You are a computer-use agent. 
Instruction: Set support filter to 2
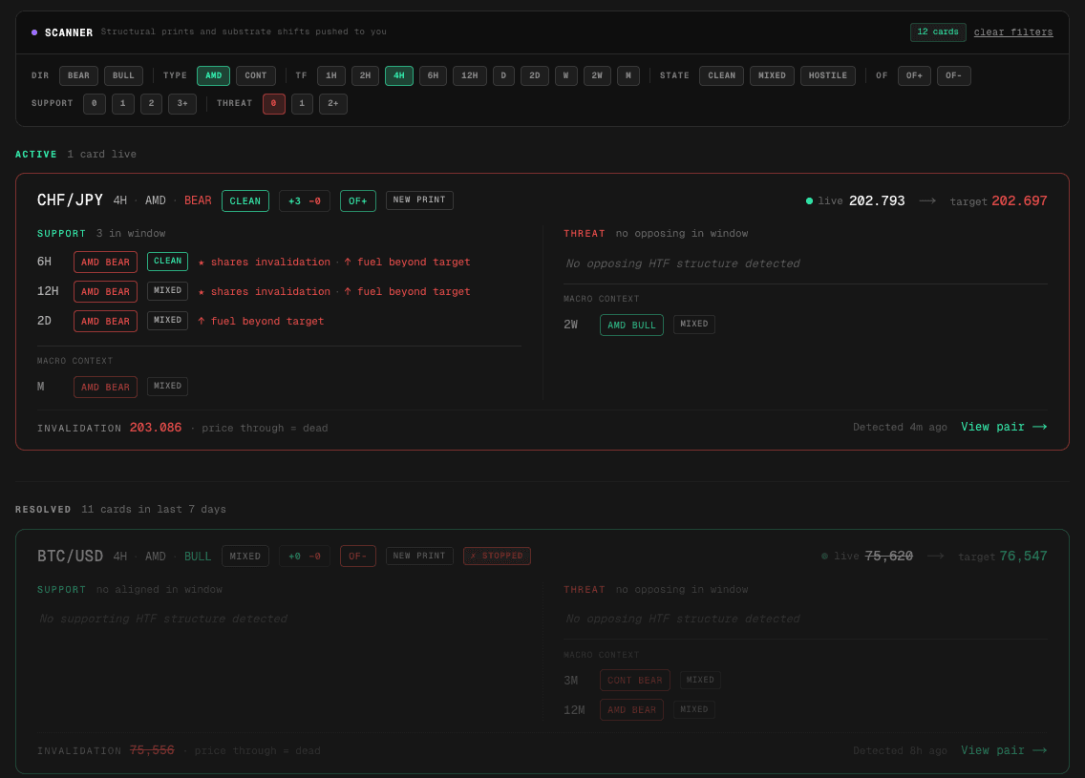[x=151, y=104]
